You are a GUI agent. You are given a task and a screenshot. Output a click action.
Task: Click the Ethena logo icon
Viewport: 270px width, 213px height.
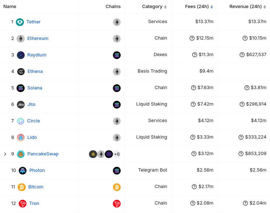pyautogui.click(x=21, y=71)
